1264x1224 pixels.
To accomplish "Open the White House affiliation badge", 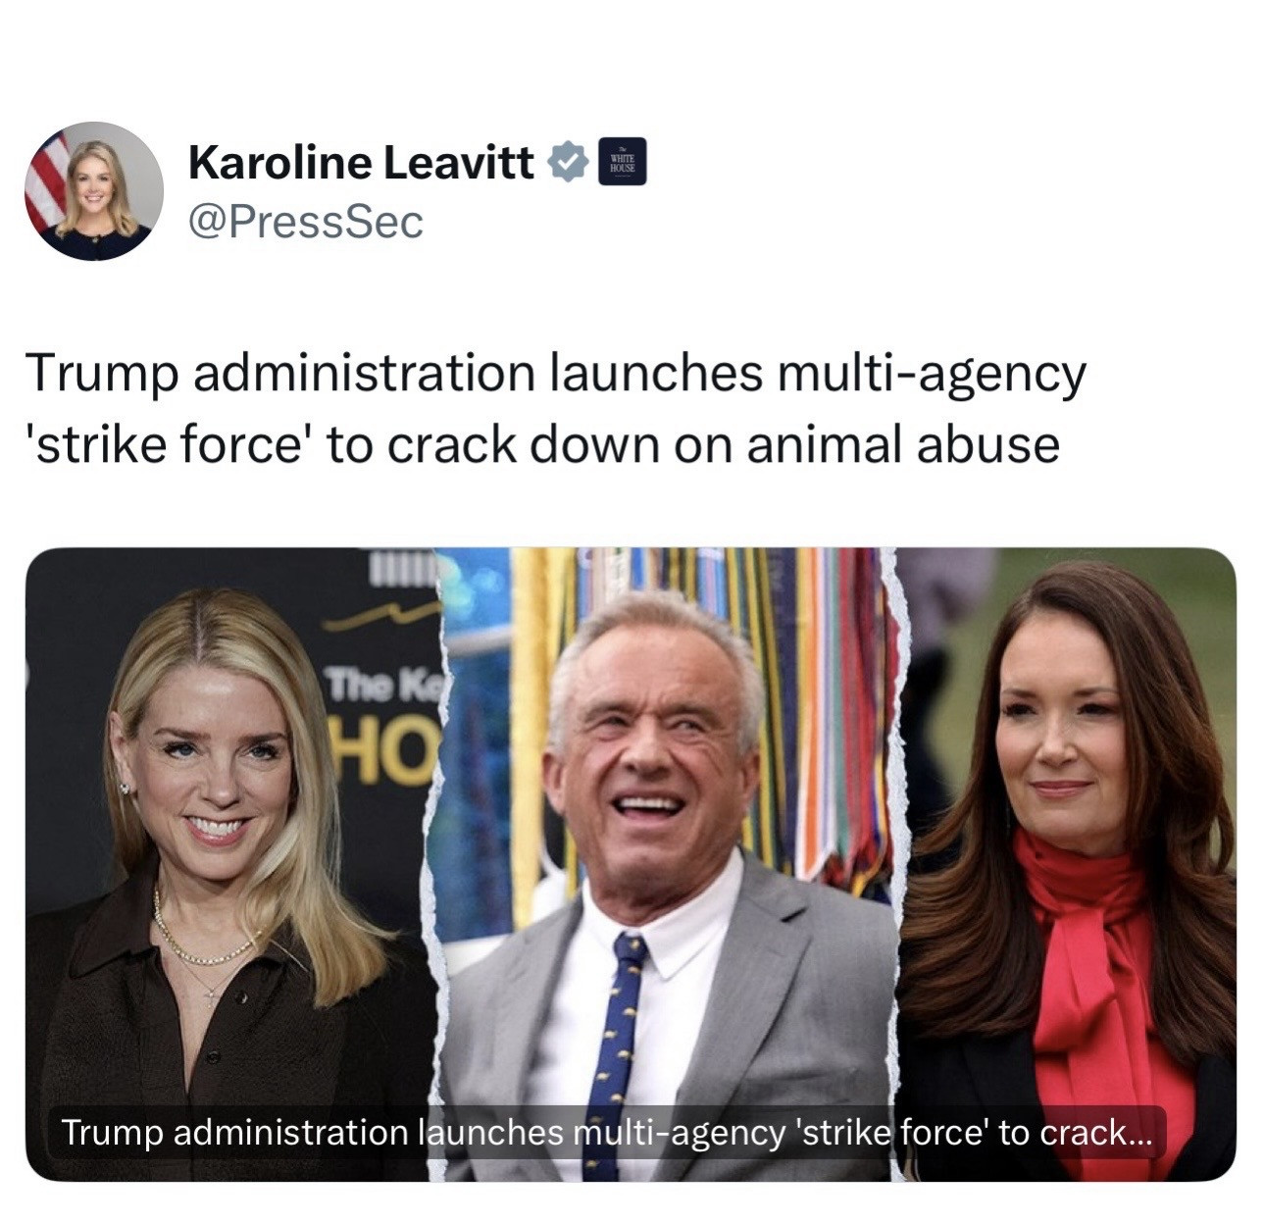I will 622,163.
